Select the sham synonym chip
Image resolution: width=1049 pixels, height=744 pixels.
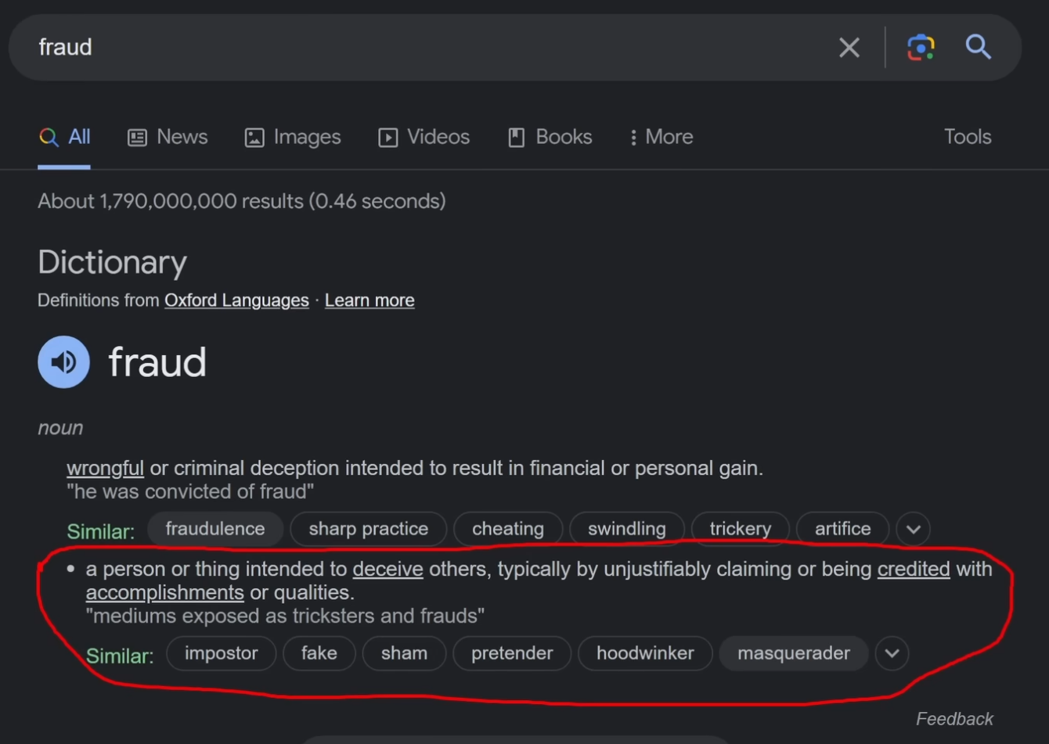point(405,653)
